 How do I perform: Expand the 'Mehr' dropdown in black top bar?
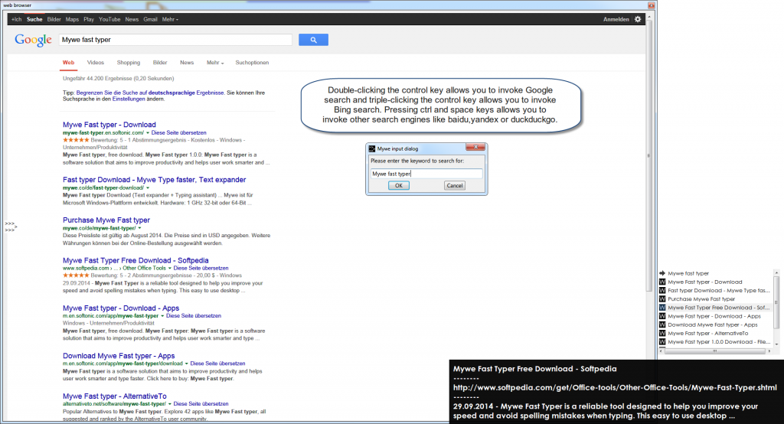click(170, 19)
